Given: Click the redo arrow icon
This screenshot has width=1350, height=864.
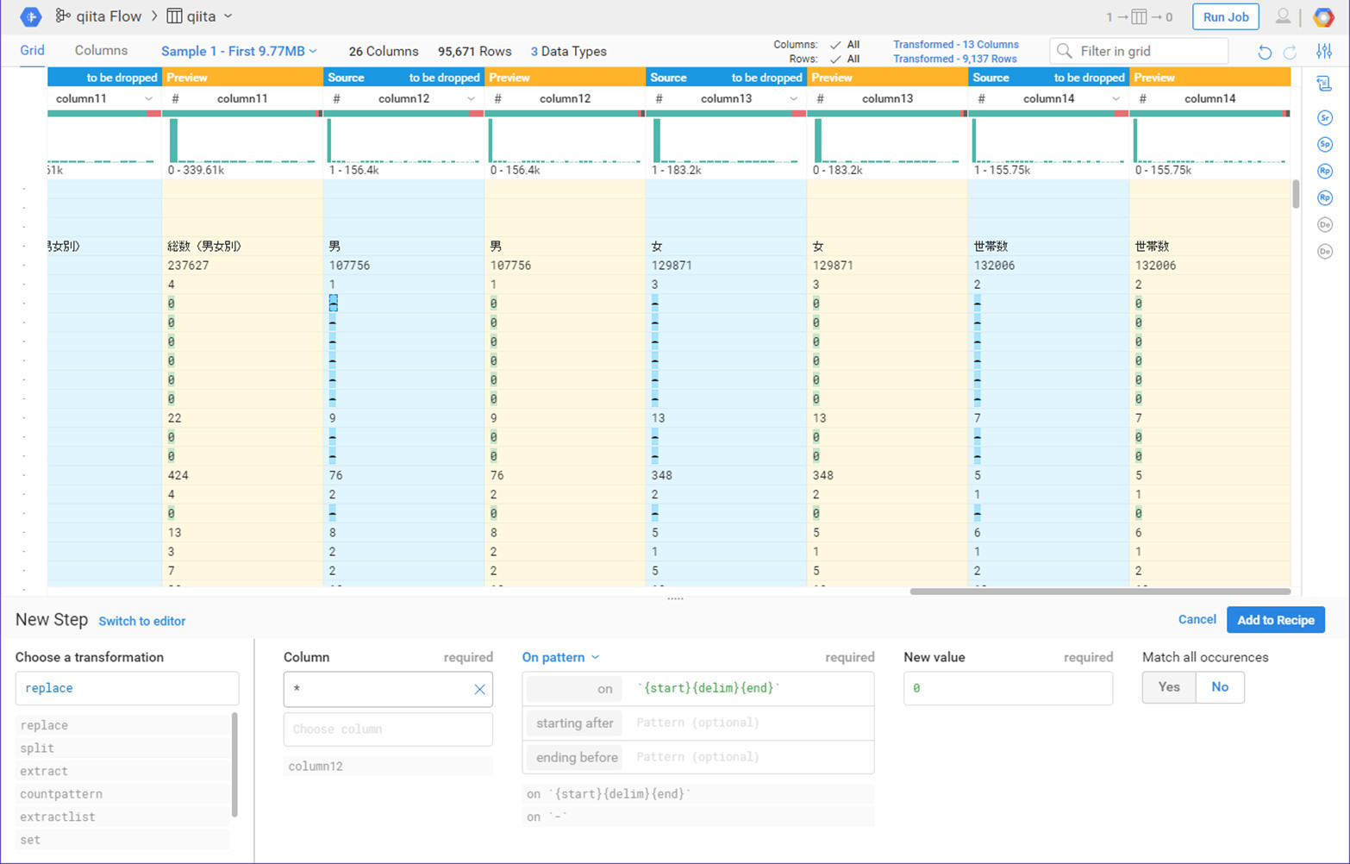Looking at the screenshot, I should 1290,52.
